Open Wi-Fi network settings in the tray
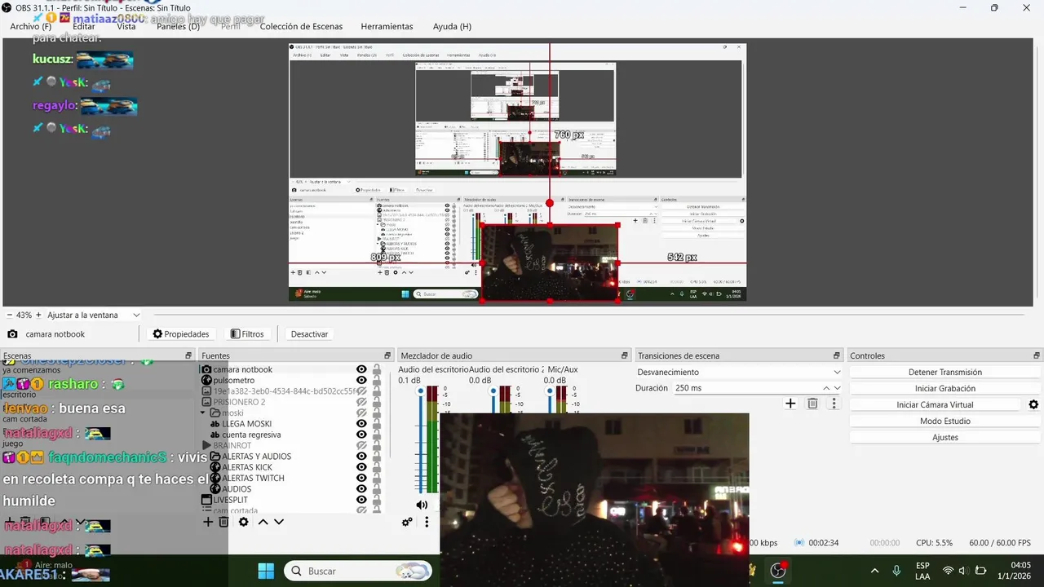Viewport: 1044px width, 587px height. coord(948,571)
